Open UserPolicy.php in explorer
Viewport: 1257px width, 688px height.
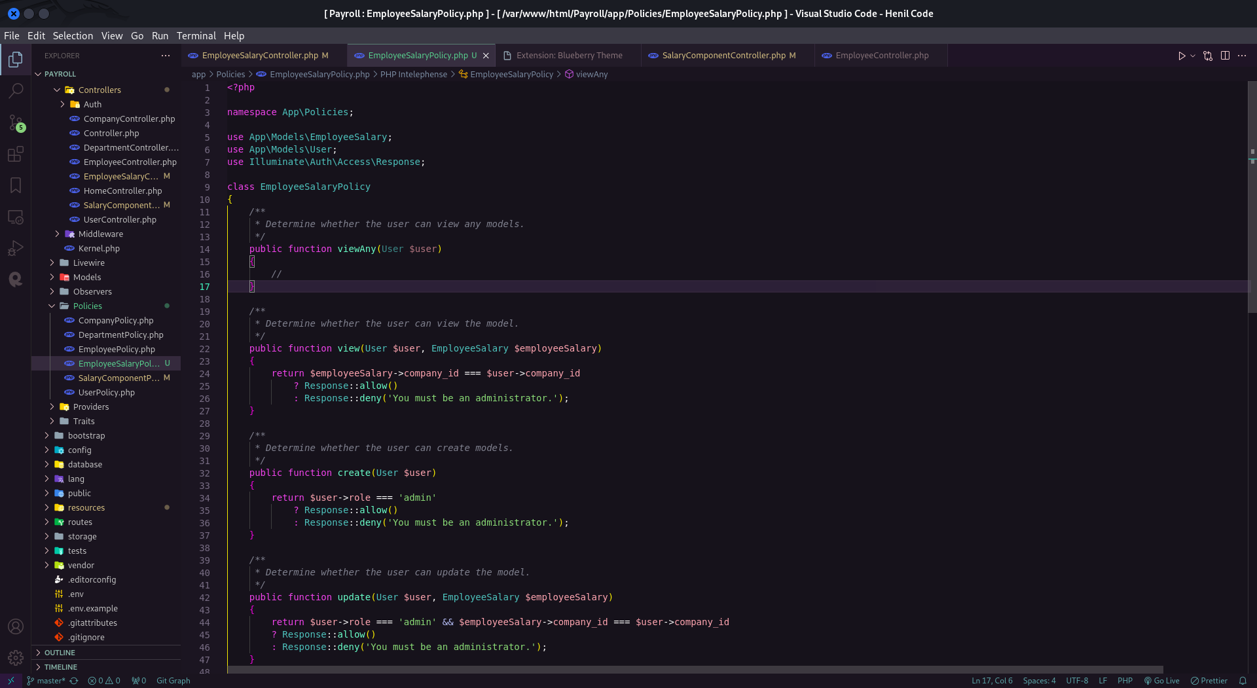(x=106, y=392)
